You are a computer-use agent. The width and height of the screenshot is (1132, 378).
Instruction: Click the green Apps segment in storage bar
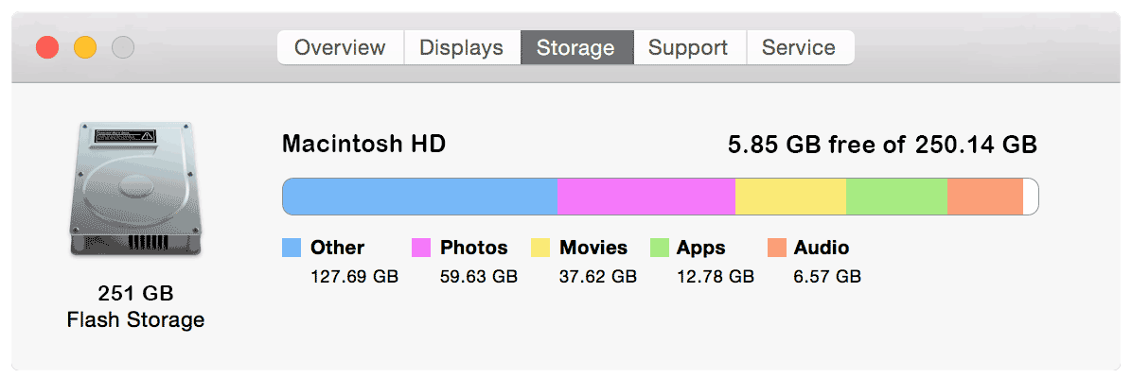pos(896,197)
